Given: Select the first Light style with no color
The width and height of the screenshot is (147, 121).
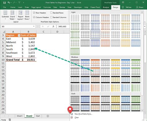Looking at the screenshot, I should 75,18.
